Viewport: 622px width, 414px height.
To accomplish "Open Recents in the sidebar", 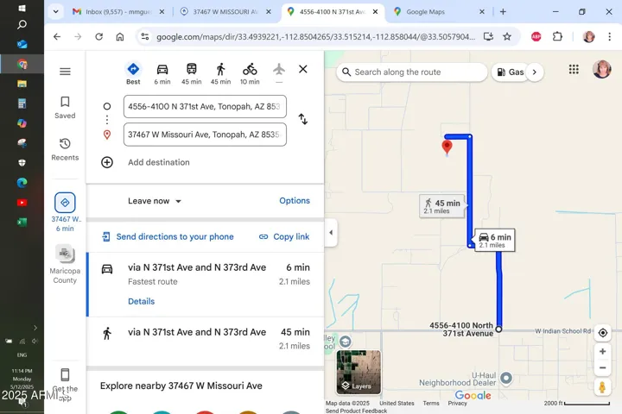I will 65,149.
